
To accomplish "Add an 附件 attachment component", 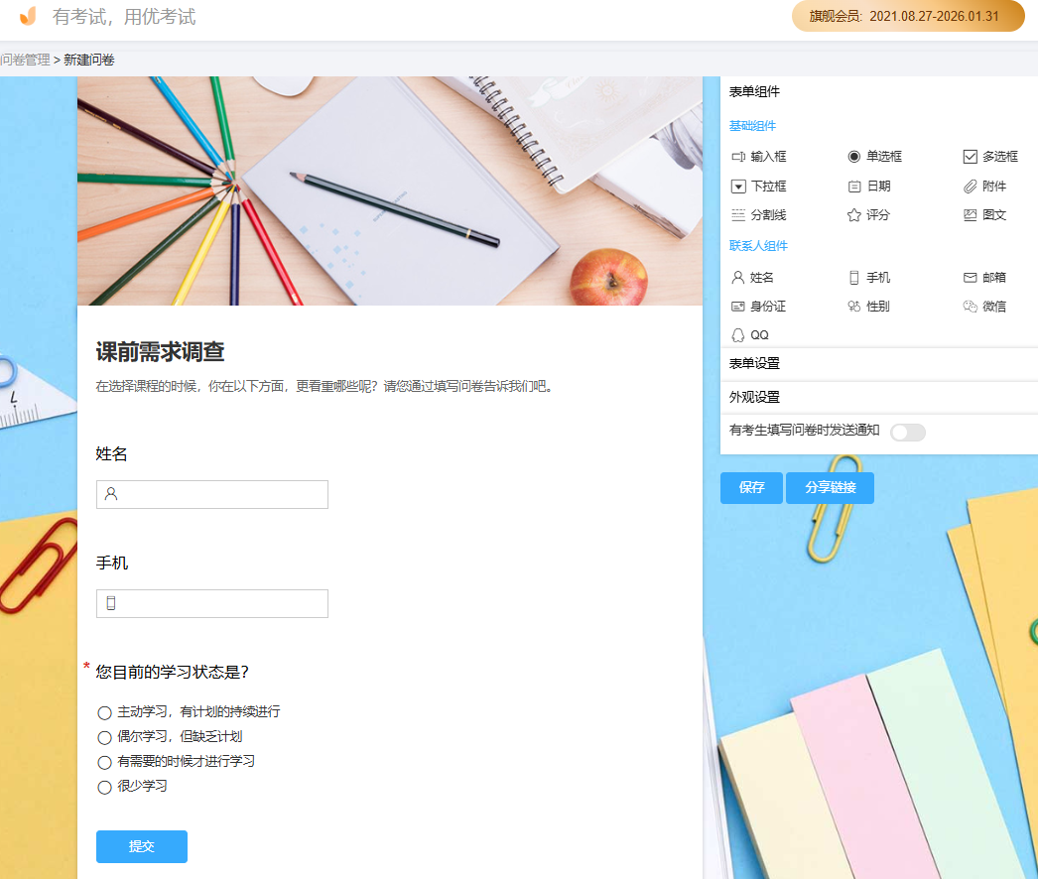I will pos(984,186).
